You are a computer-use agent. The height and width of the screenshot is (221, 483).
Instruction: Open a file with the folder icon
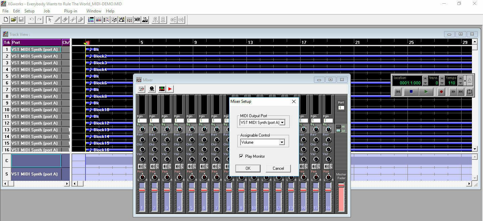(x=13, y=20)
